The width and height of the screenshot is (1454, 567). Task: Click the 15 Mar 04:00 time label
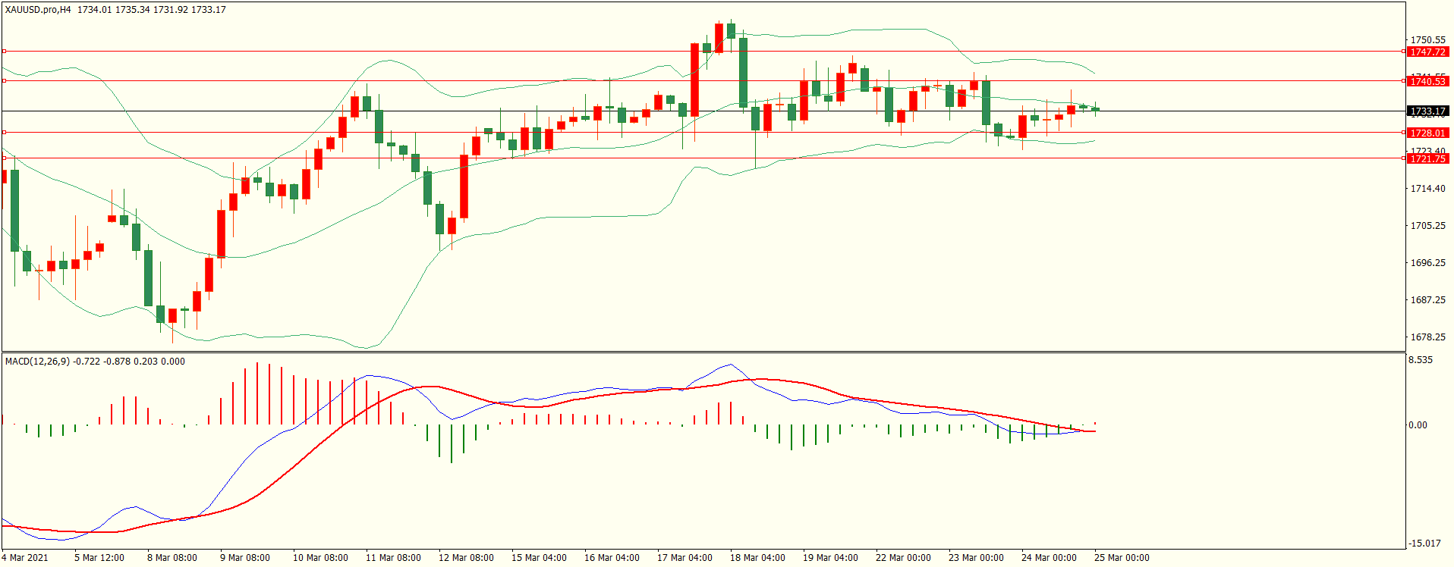[539, 558]
